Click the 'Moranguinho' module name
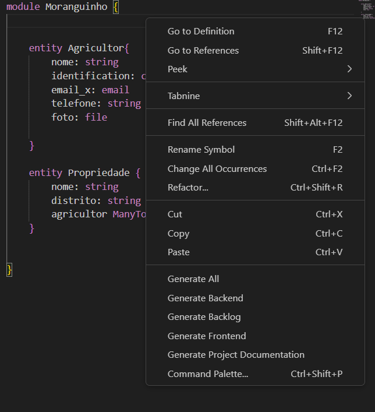Viewport: 375px width, 412px height. 76,6
